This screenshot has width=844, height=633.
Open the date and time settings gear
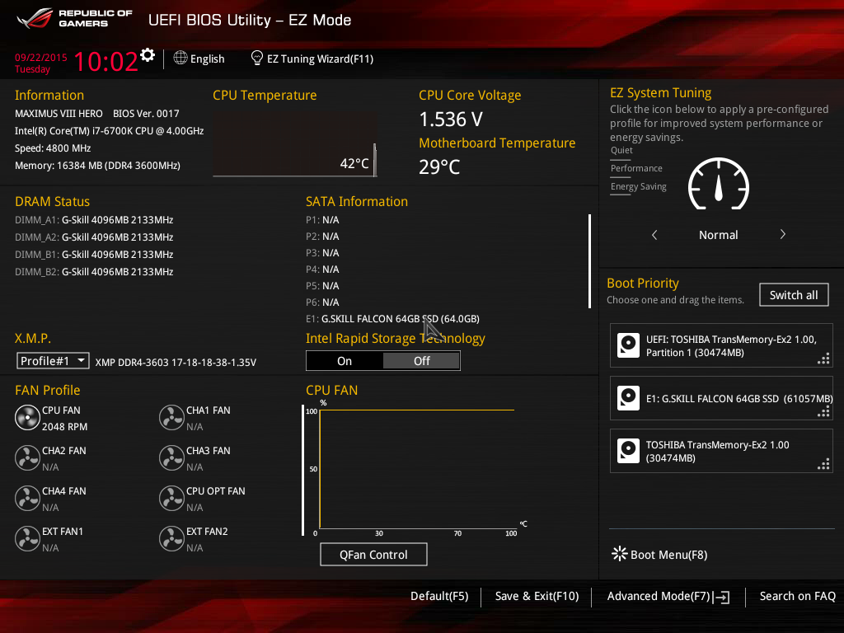(x=147, y=54)
